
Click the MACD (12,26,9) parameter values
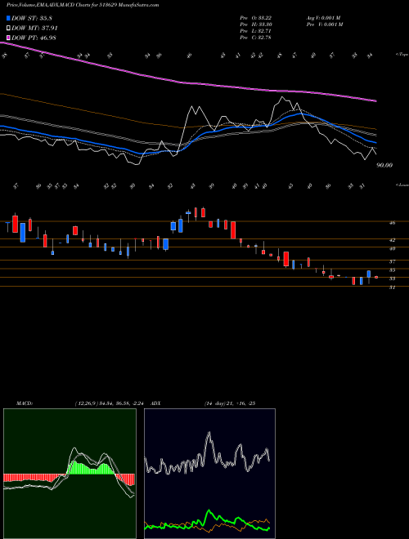tap(111, 403)
